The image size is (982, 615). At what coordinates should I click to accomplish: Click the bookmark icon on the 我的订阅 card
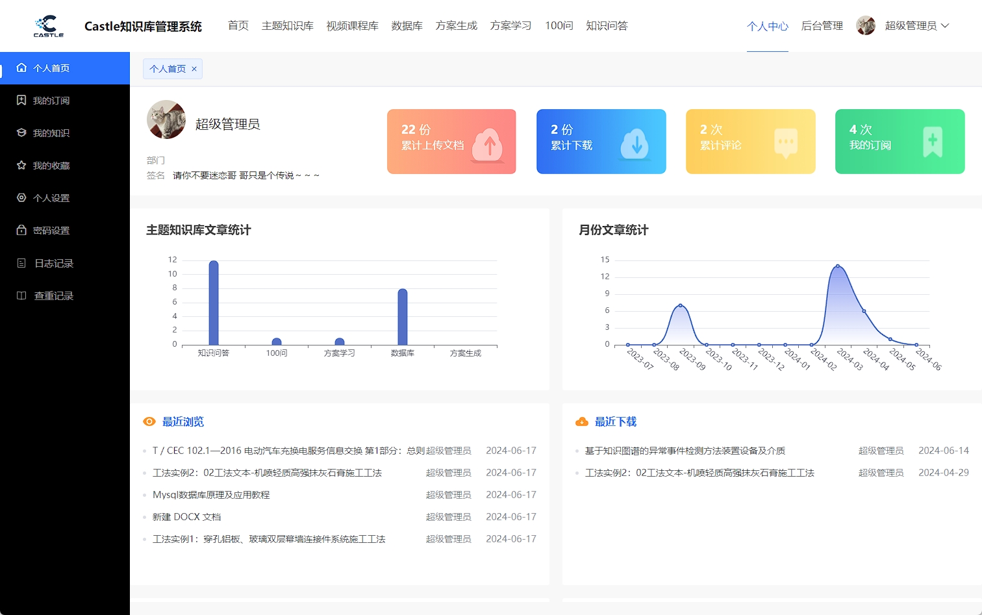click(x=934, y=142)
